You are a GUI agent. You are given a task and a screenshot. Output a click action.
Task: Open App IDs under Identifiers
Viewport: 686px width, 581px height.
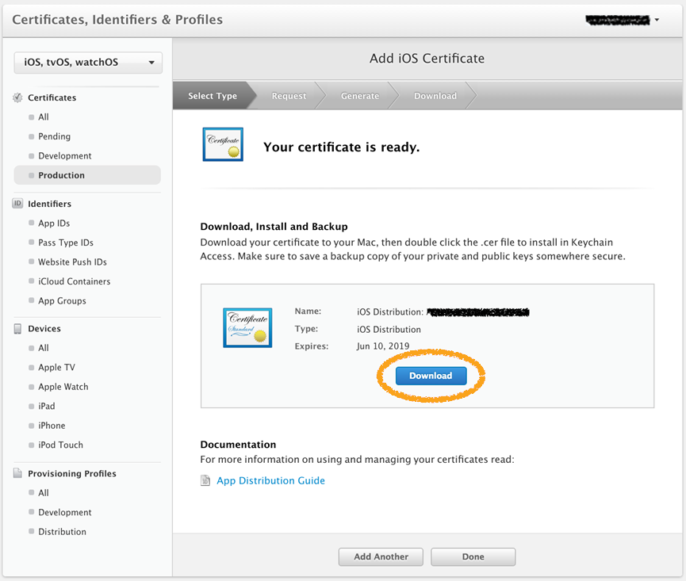54,223
